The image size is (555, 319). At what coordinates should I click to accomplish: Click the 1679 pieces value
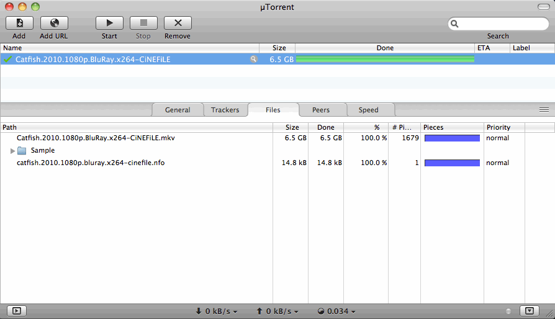410,138
